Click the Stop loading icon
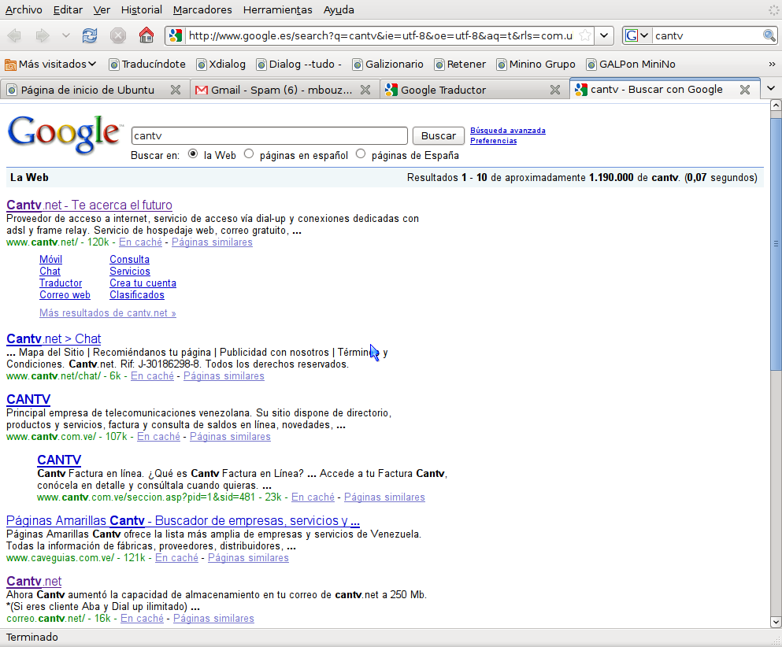The image size is (782, 647). [x=117, y=35]
